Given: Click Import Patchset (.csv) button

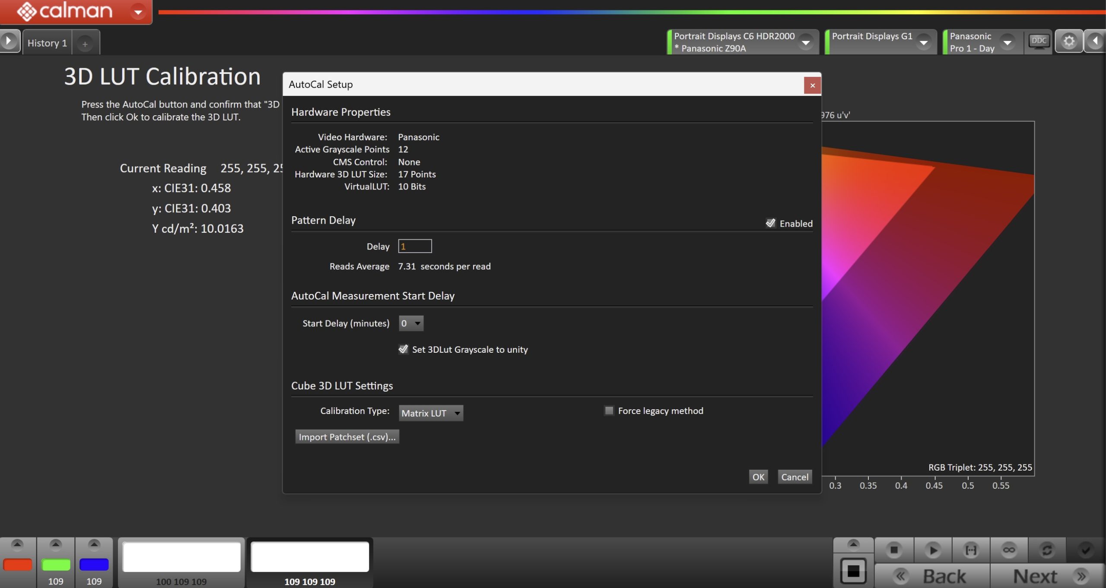Looking at the screenshot, I should (347, 437).
